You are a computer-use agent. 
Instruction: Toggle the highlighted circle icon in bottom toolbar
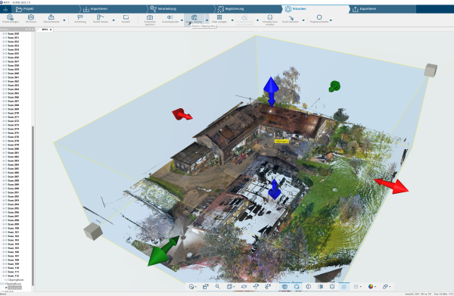[297, 286]
